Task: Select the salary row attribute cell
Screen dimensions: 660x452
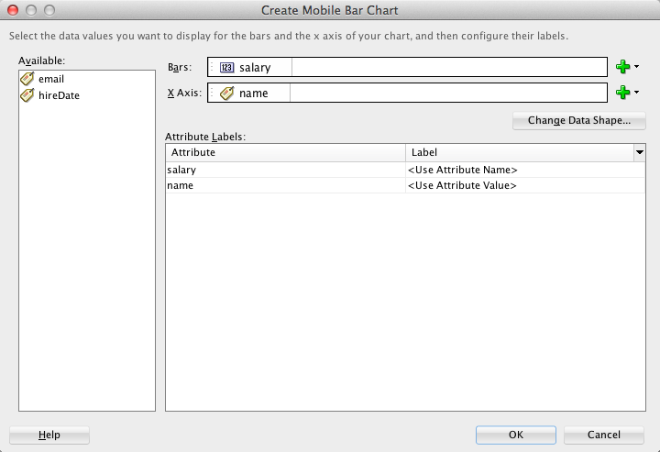Action: coord(286,170)
